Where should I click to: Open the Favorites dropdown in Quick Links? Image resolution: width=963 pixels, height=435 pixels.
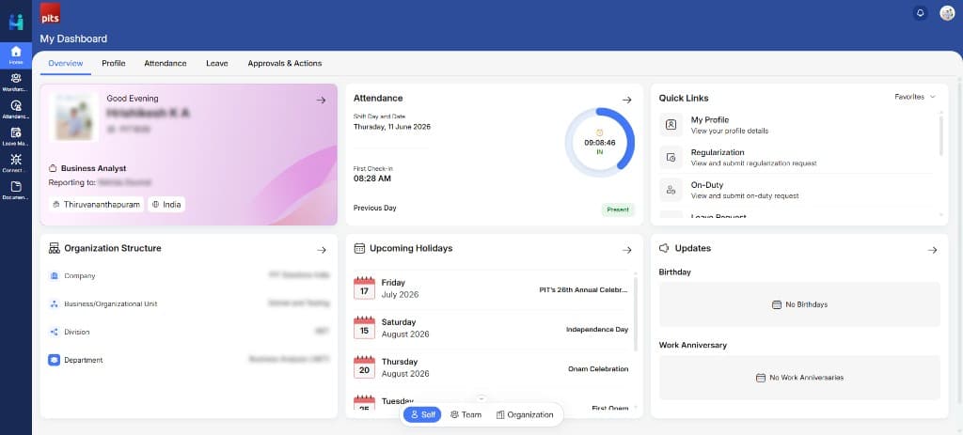click(915, 97)
